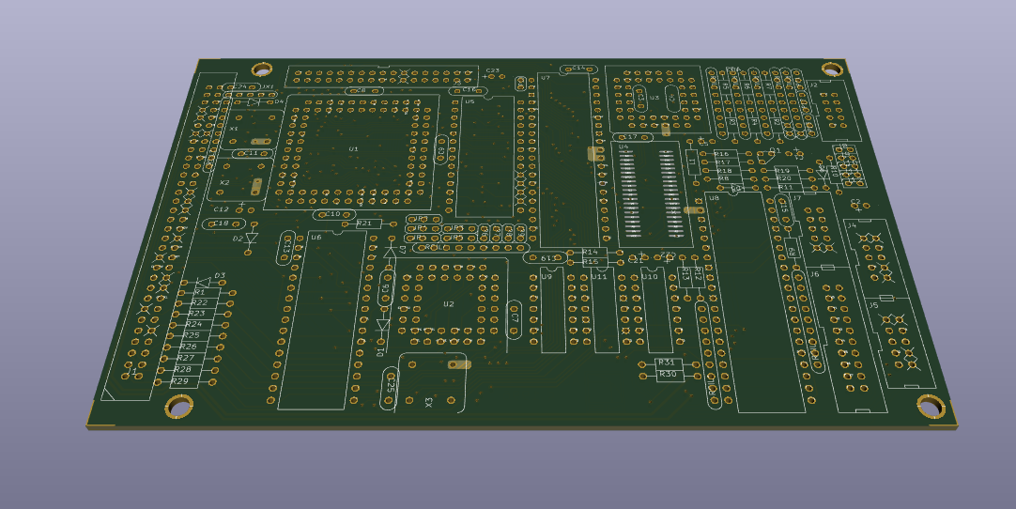Select the U5 reference label
The width and height of the screenshot is (1016, 509).
coord(470,101)
